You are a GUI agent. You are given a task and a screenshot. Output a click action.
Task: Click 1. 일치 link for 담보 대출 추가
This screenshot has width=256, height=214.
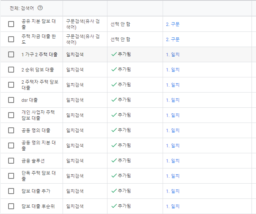click(x=173, y=191)
